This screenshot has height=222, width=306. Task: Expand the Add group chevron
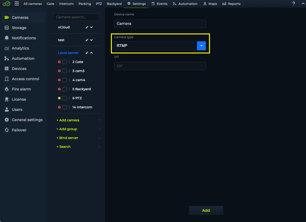[99, 129]
